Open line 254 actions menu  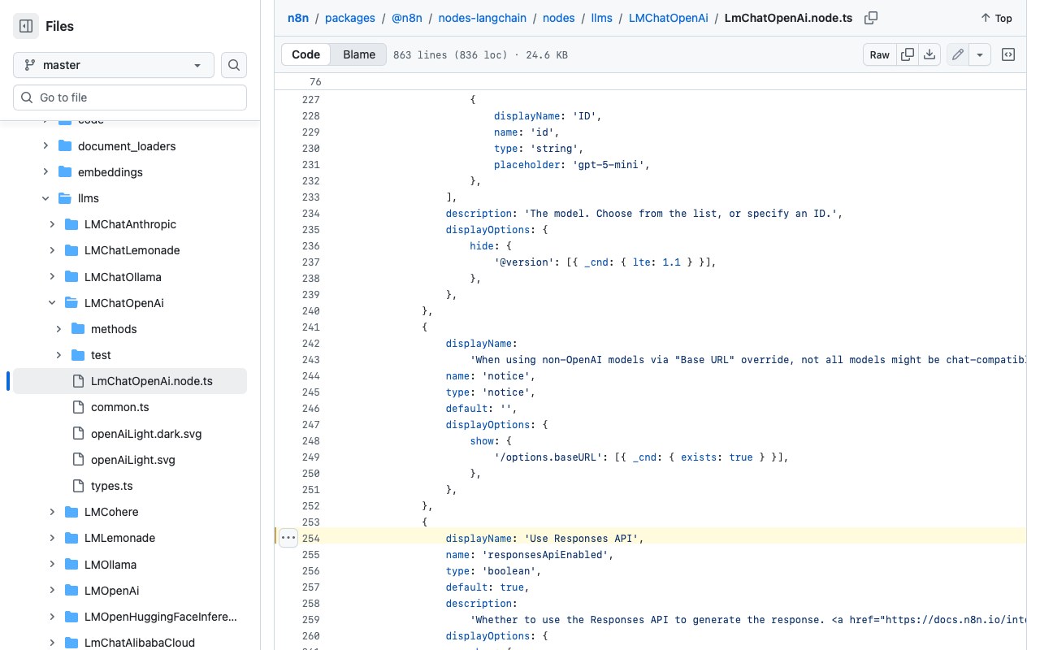[288, 537]
